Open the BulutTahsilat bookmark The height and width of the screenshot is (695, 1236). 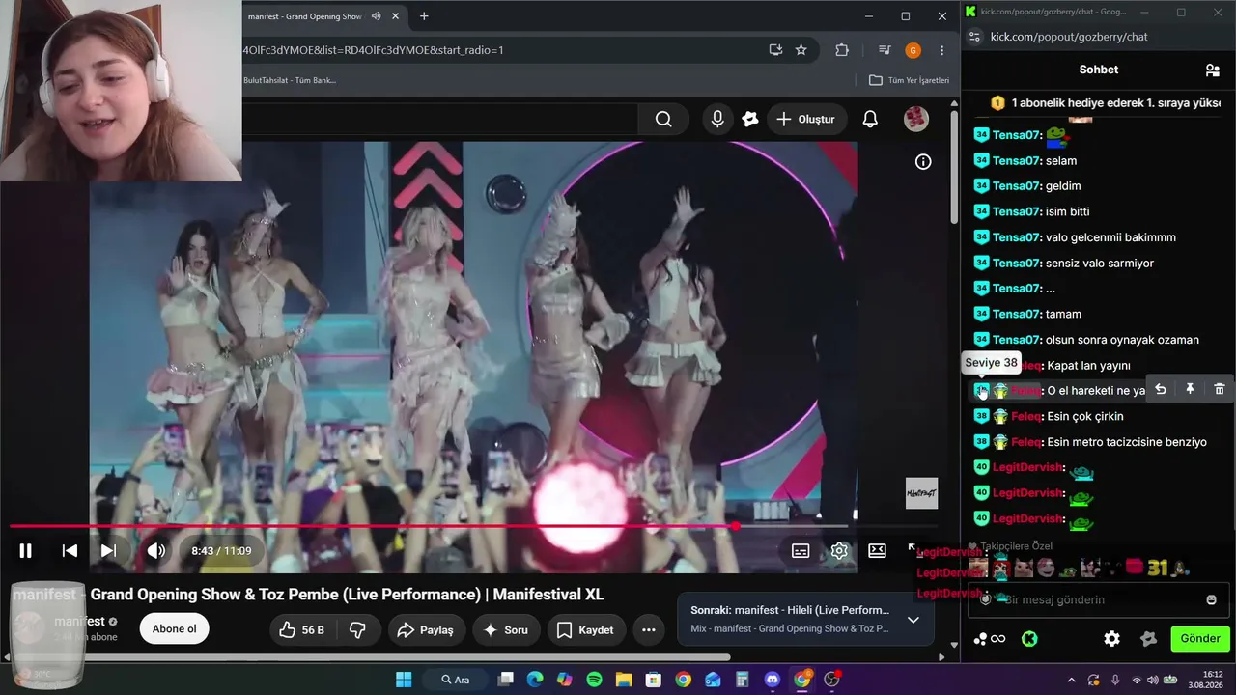click(x=290, y=80)
